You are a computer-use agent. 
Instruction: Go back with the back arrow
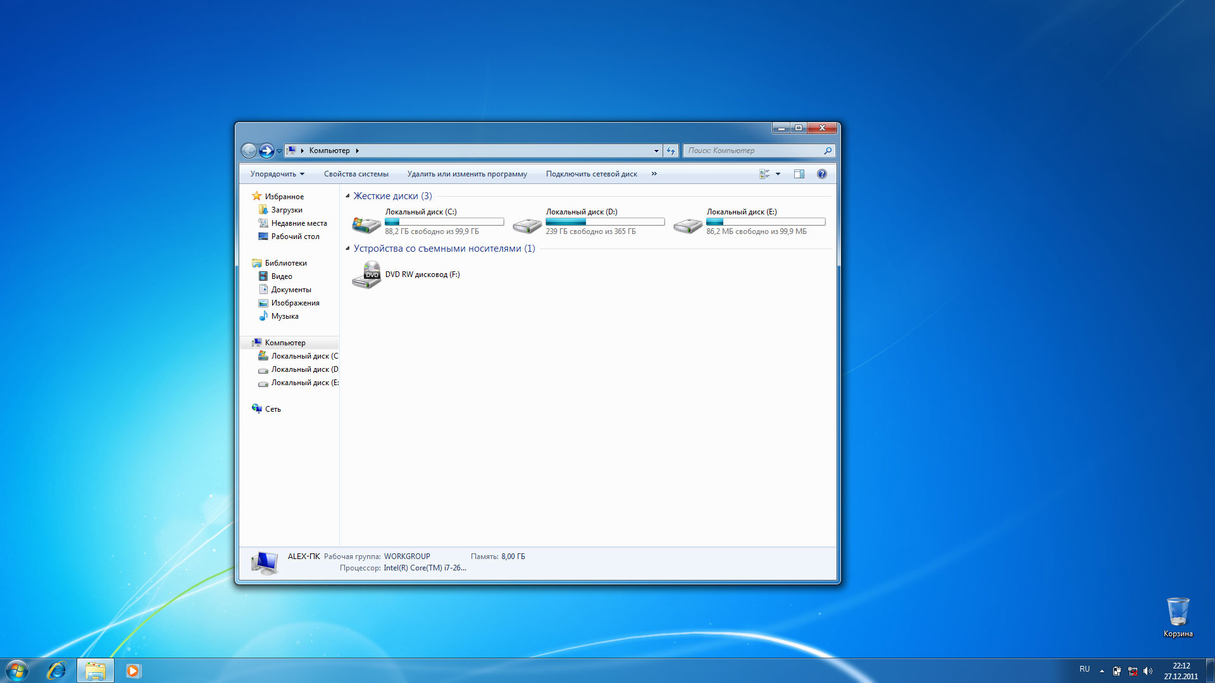pyautogui.click(x=249, y=151)
